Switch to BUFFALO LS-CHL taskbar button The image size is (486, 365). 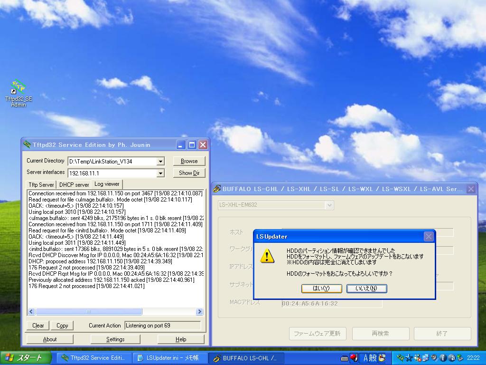pos(246,358)
